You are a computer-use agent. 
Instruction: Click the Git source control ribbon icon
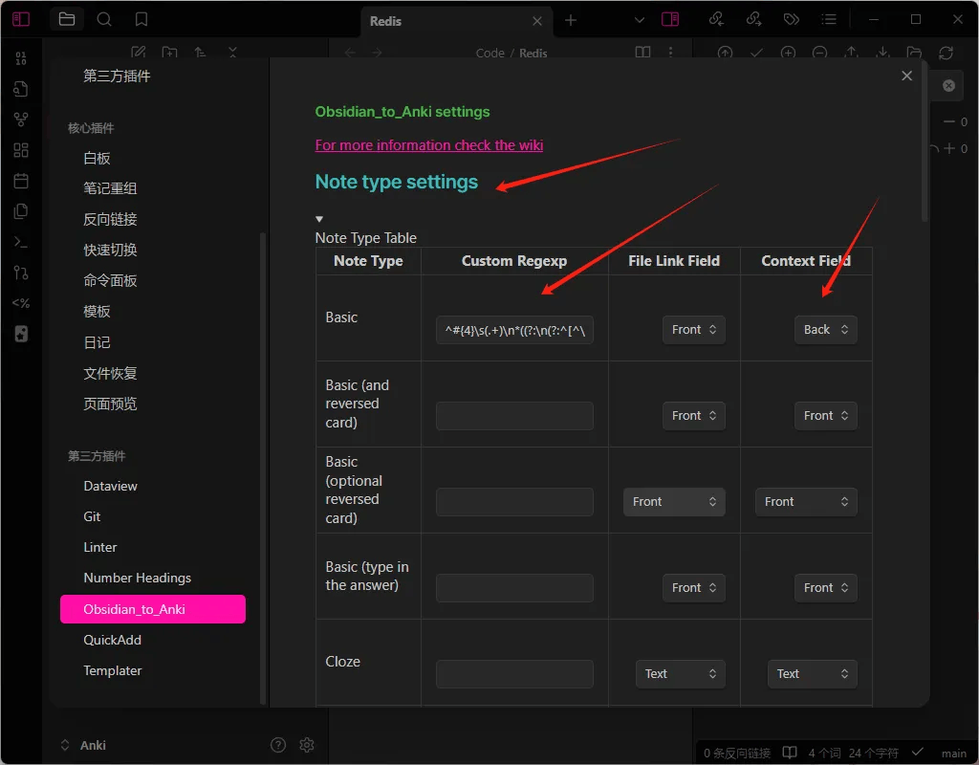point(21,273)
